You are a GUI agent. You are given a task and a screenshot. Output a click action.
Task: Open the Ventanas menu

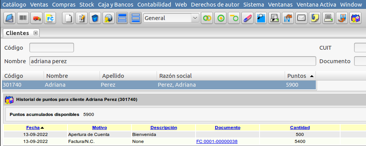[x=280, y=5]
